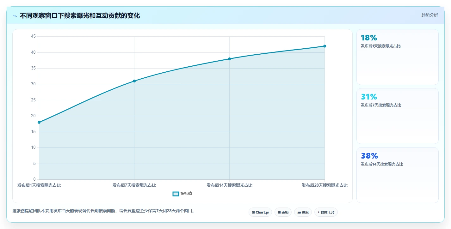Click x-axis label 发布后28天搜索曝光占比
This screenshot has width=451, height=229.
(x=324, y=185)
